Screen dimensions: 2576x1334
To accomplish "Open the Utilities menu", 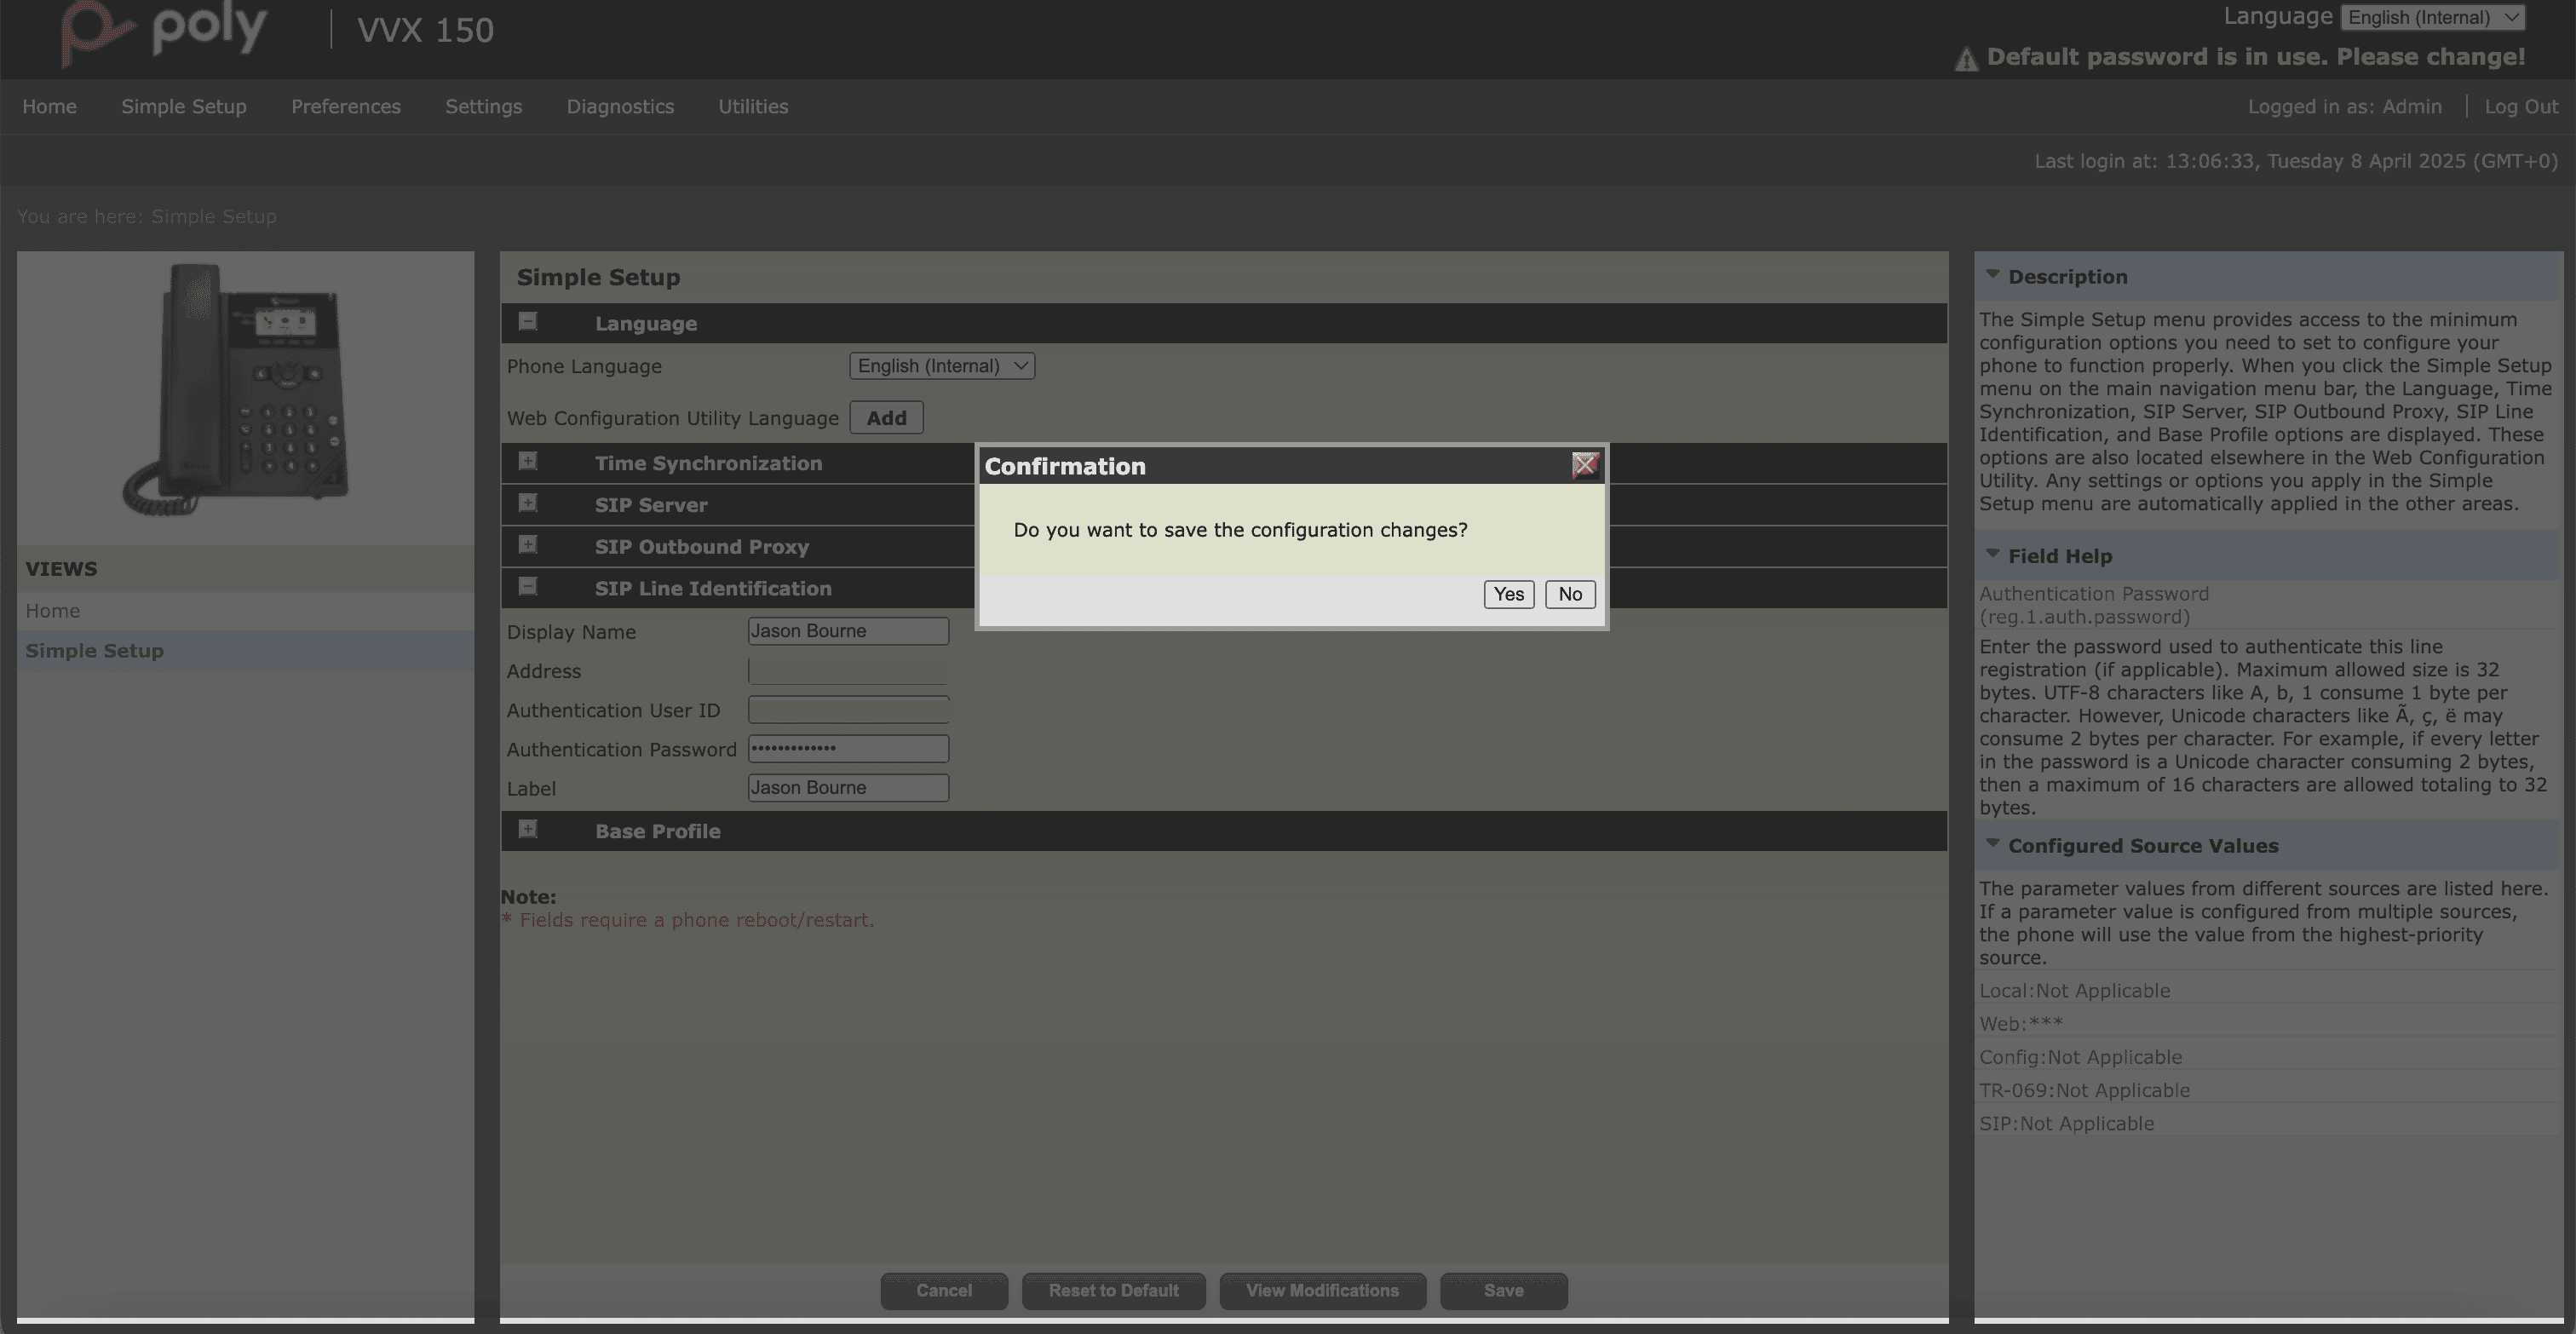I will tap(753, 107).
